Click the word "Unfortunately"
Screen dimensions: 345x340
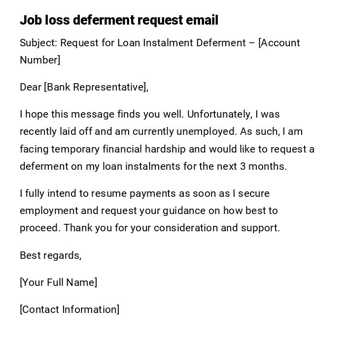tap(220, 114)
